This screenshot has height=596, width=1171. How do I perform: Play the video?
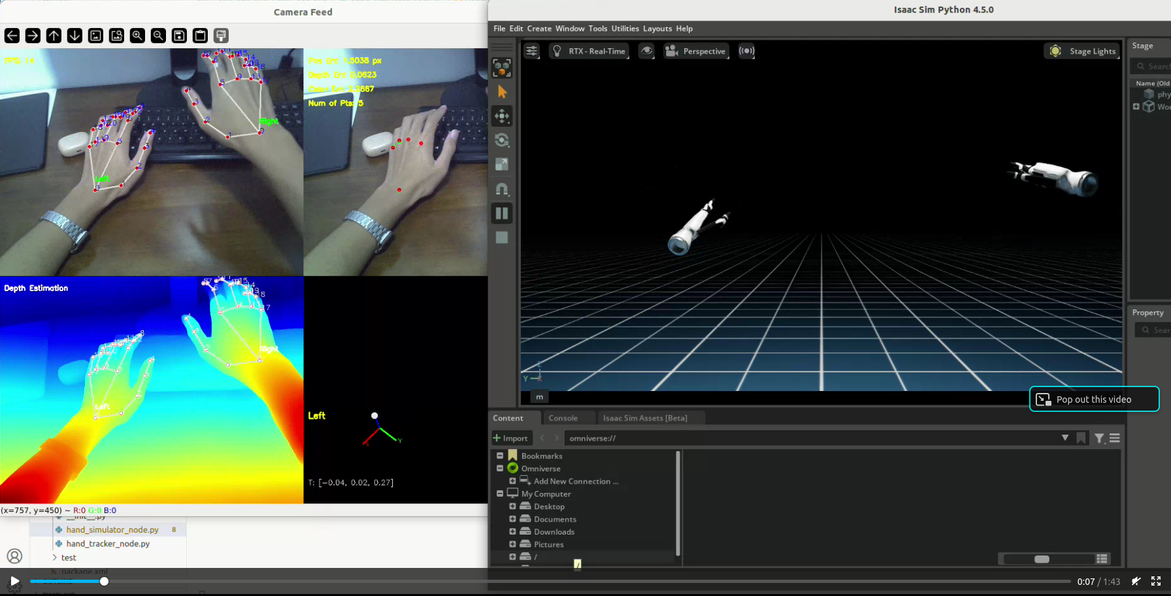point(14,582)
